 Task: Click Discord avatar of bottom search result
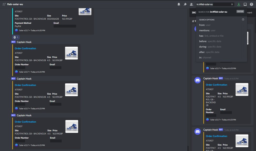click(x=198, y=131)
